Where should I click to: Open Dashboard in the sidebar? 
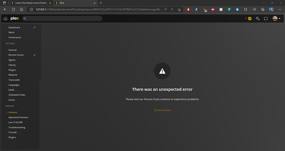pos(14,27)
